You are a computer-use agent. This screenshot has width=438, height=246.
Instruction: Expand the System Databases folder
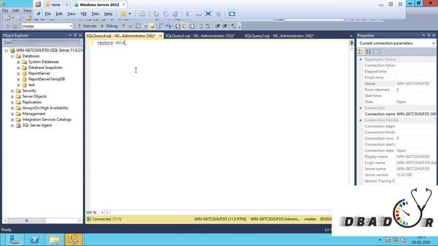point(18,62)
